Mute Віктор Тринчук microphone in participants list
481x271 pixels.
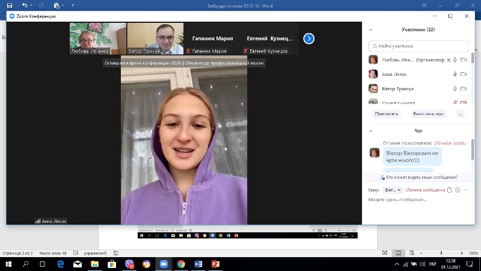455,89
